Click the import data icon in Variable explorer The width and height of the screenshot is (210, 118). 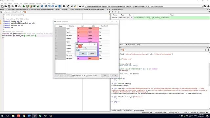[x=112, y=12]
